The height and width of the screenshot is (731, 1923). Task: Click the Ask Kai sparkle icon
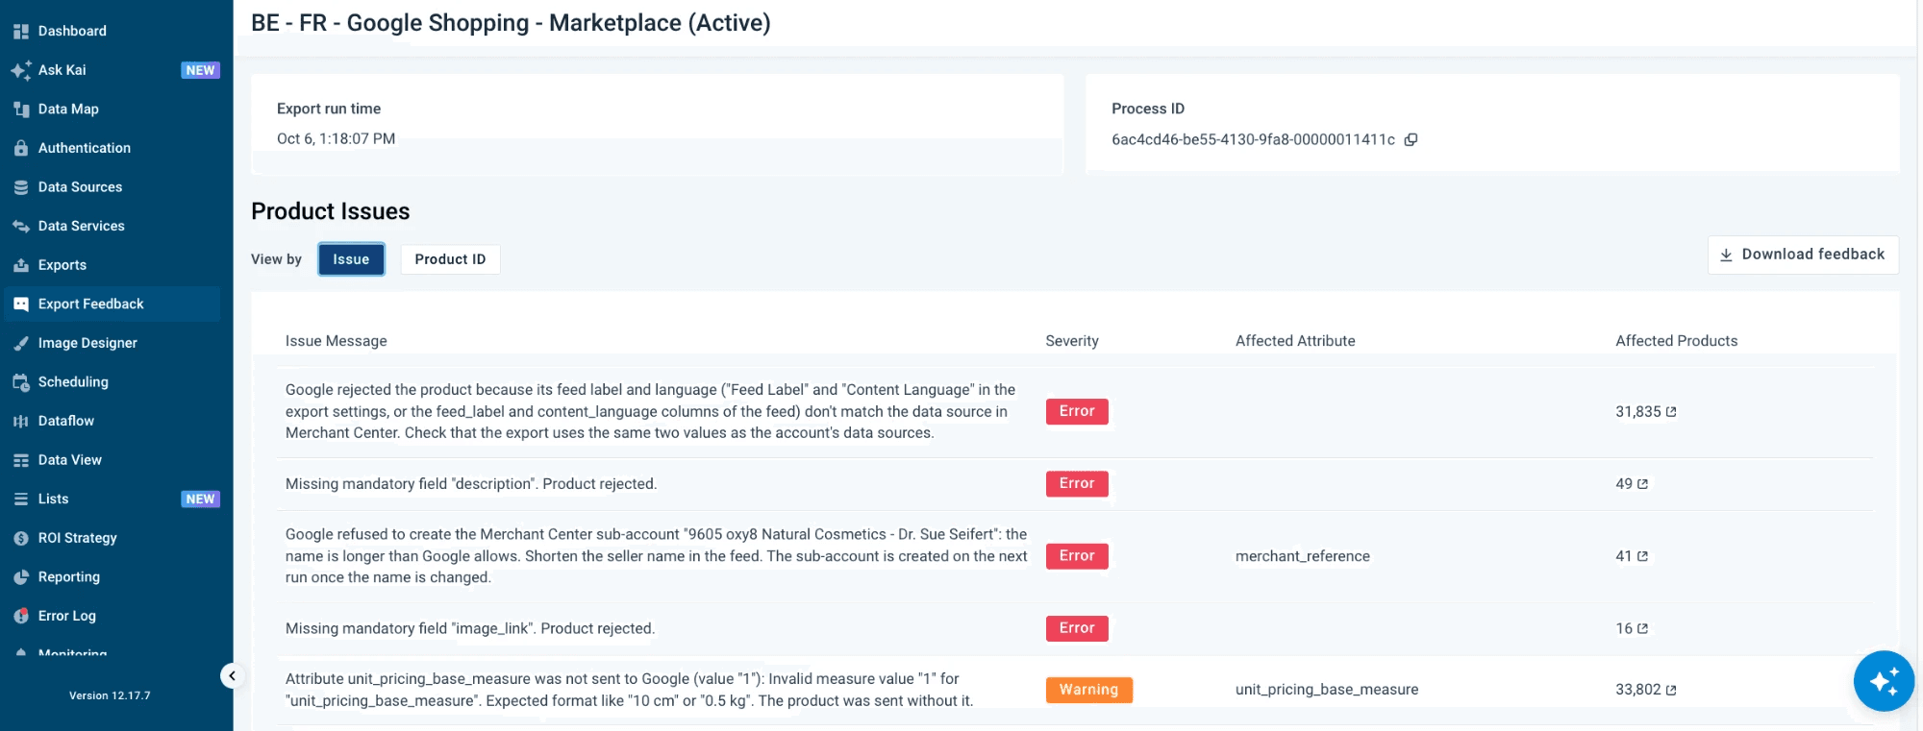coord(21,70)
